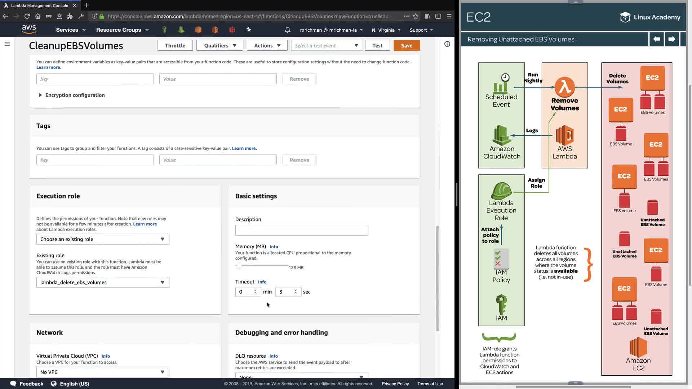Click the info circle icon at right
The image size is (692, 389).
447,44
